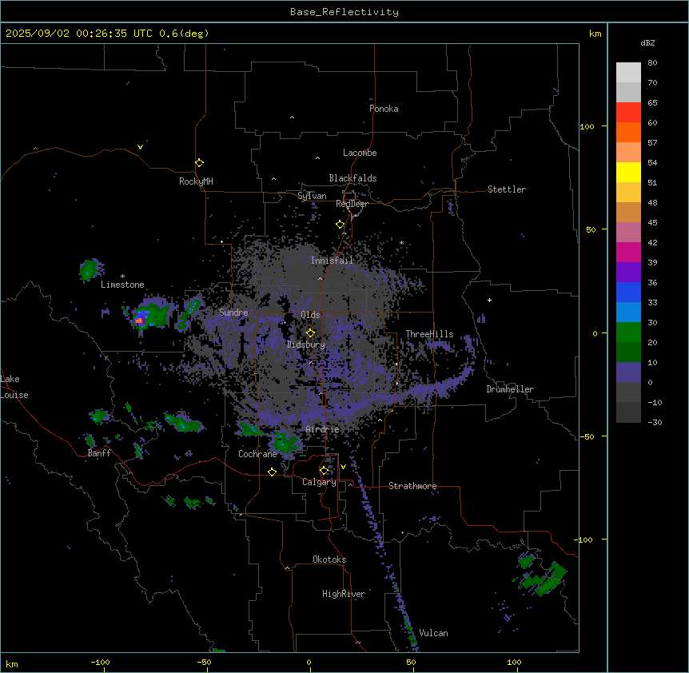Click the yellow diamond marker south of Cochrane
The width and height of the screenshot is (689, 673).
coord(272,472)
